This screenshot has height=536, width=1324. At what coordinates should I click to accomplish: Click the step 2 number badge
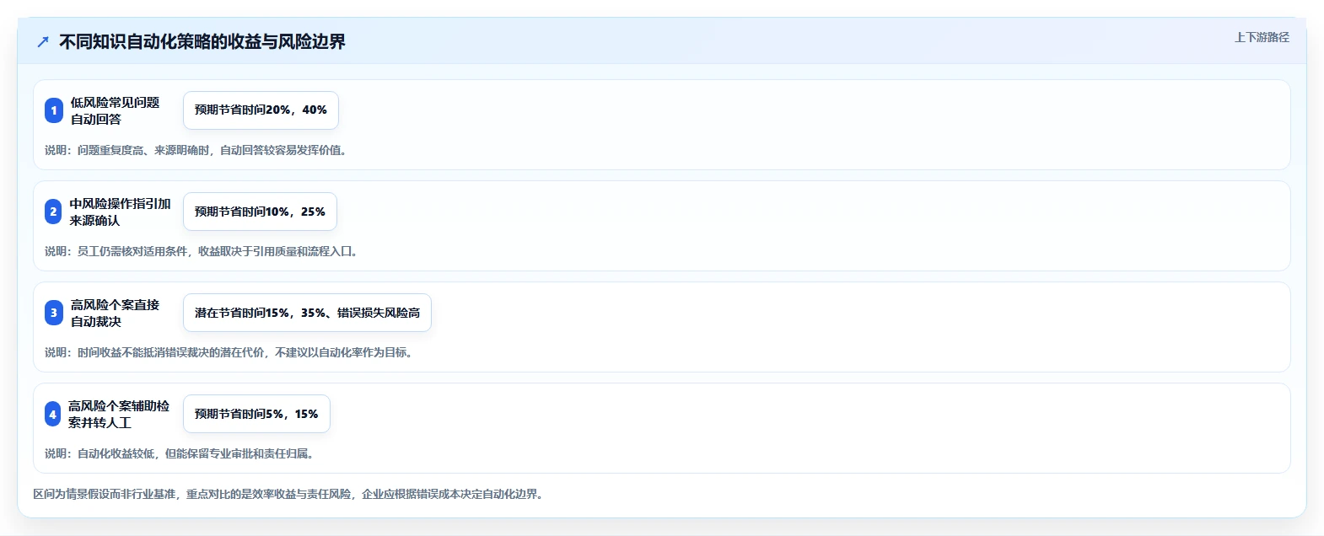53,212
